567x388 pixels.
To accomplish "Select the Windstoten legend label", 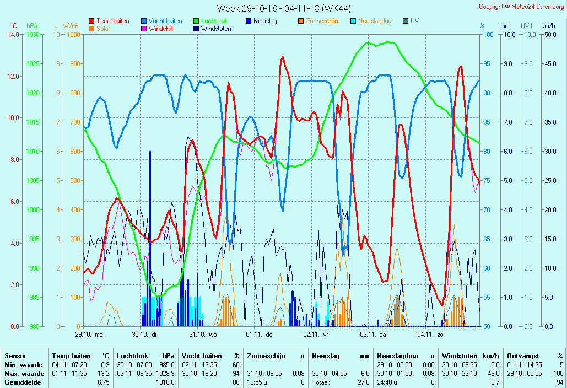I will [x=216, y=29].
